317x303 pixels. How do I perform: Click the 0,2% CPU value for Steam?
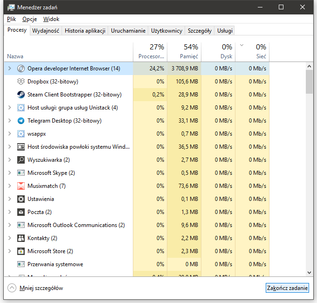click(x=158, y=95)
